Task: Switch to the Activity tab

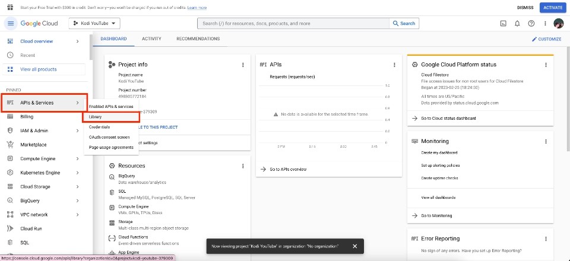Action: [151, 39]
